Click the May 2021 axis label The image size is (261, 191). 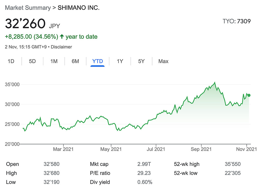[111, 149]
